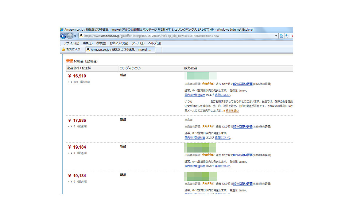This screenshot has width=353, height=221.
Task: Open the recent pages dropdown beside Forward
Action: pyautogui.click(x=75, y=36)
